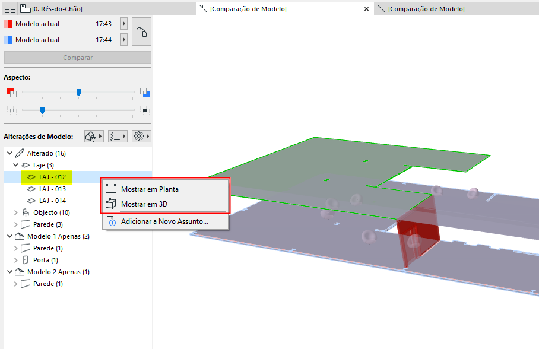Click the opaque context icon

point(145,110)
